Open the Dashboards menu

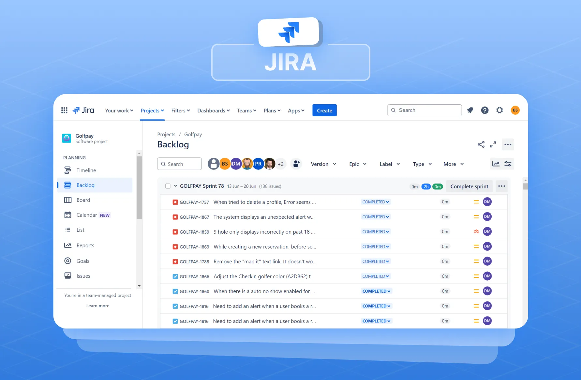[213, 110]
